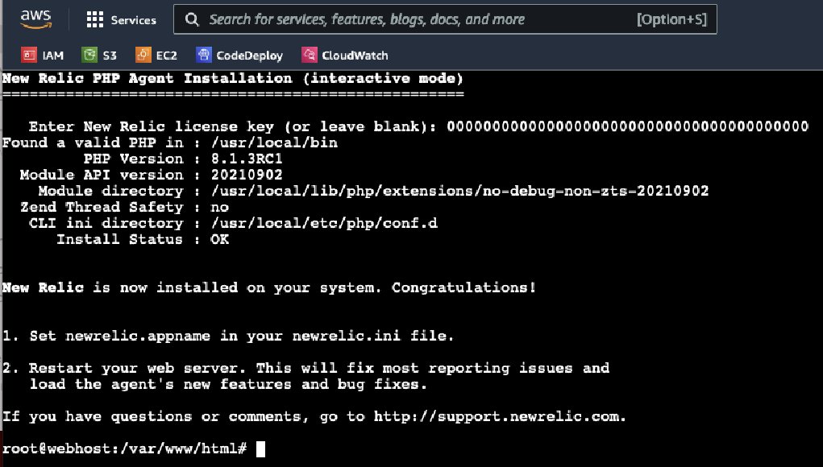
Task: Open the EC2 favorites shortcut
Action: pyautogui.click(x=156, y=55)
